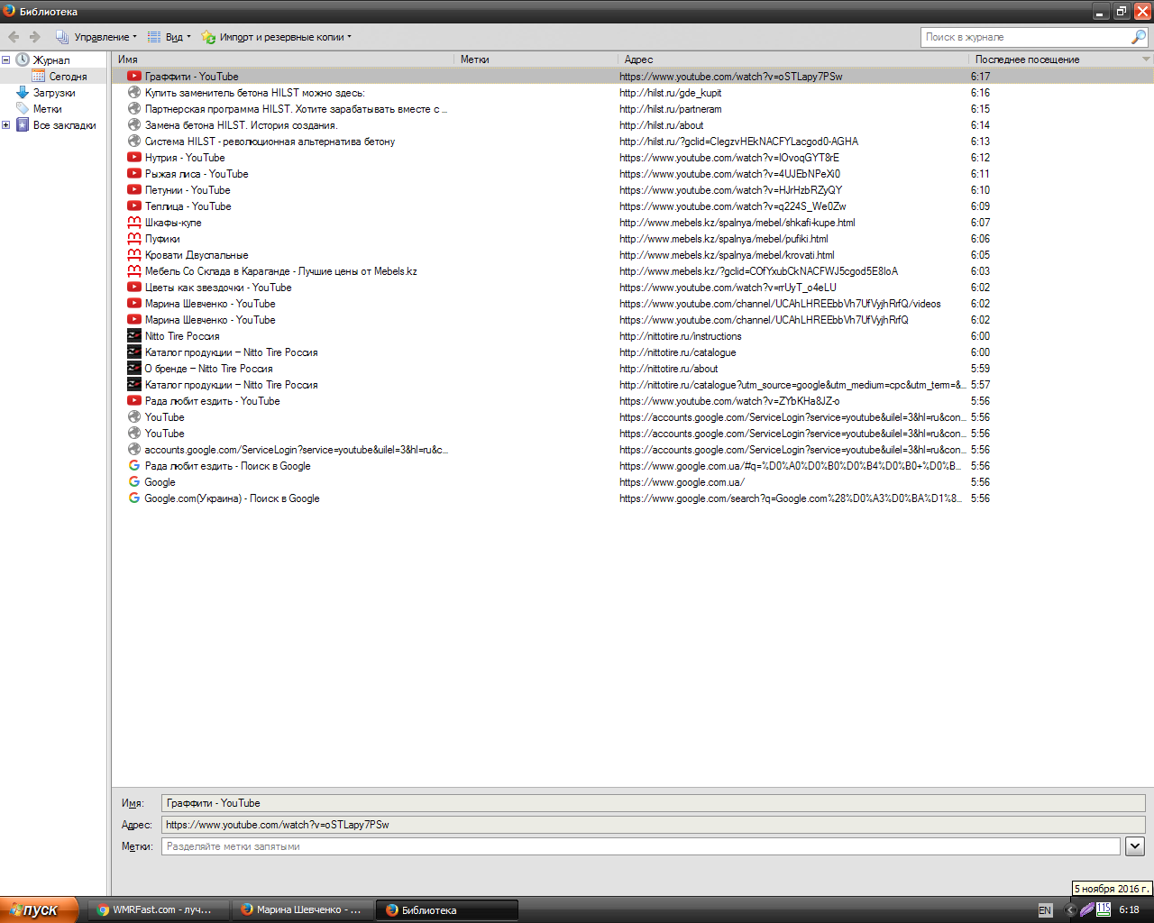Click the Адрес field in the details pane
The height and width of the screenshot is (923, 1154).
coord(653,825)
